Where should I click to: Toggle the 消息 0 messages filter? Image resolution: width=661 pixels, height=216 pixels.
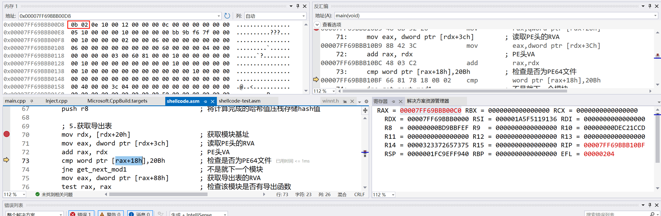tap(140, 214)
